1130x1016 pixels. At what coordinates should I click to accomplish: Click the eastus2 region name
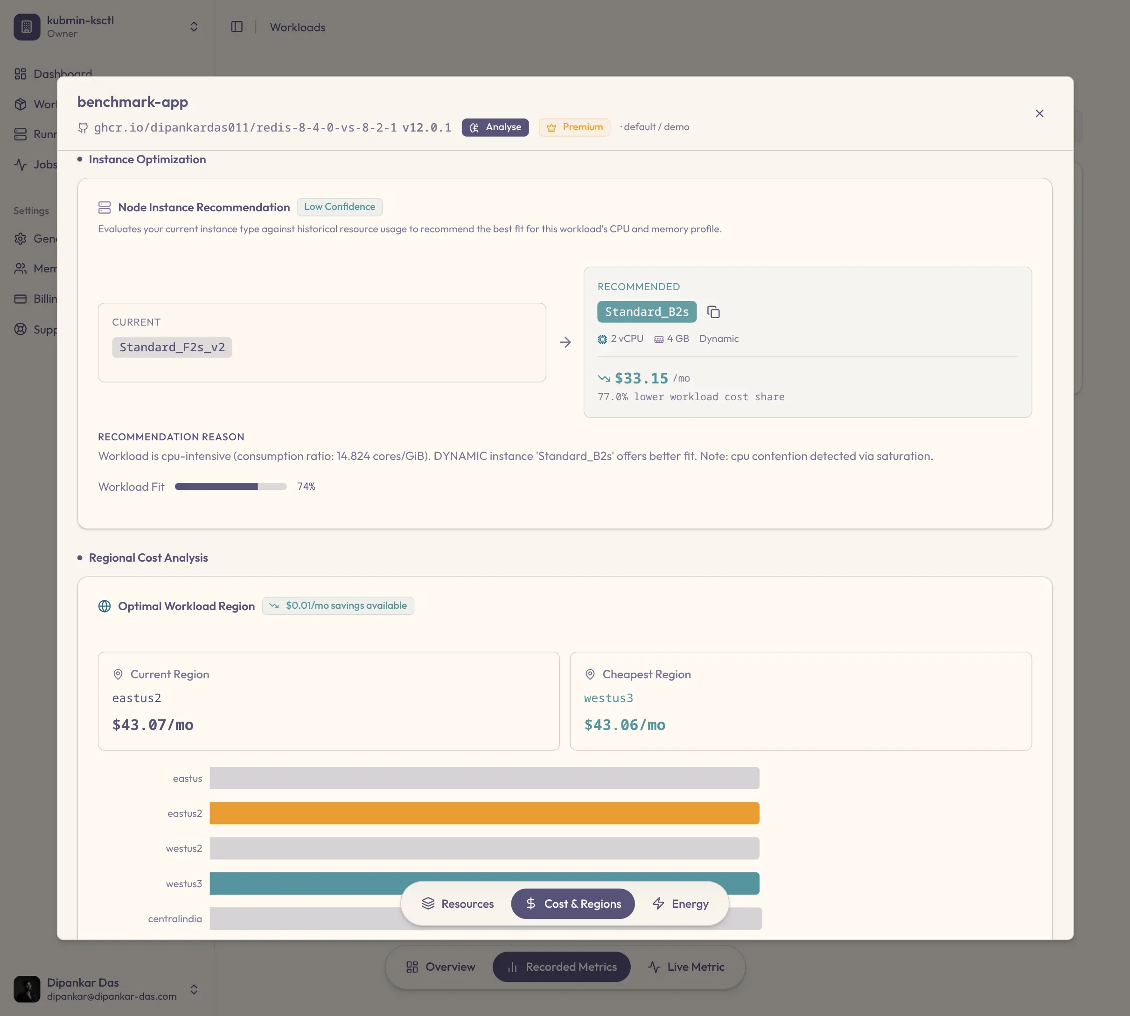tap(137, 698)
